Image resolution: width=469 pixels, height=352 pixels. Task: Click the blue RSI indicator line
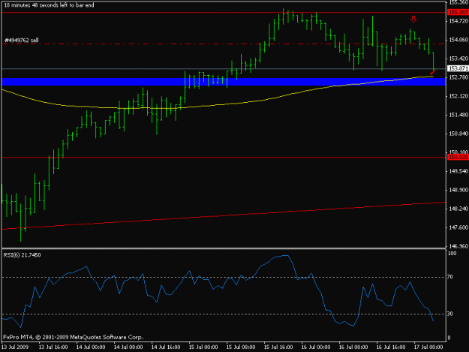point(218,292)
